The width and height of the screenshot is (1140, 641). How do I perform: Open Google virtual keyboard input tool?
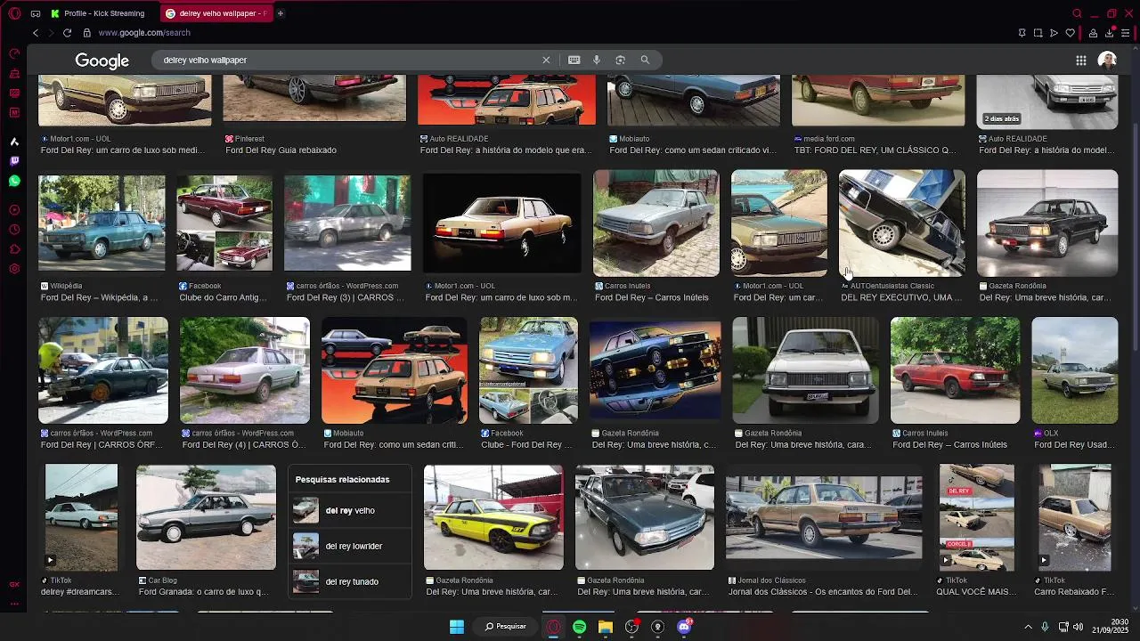[574, 60]
